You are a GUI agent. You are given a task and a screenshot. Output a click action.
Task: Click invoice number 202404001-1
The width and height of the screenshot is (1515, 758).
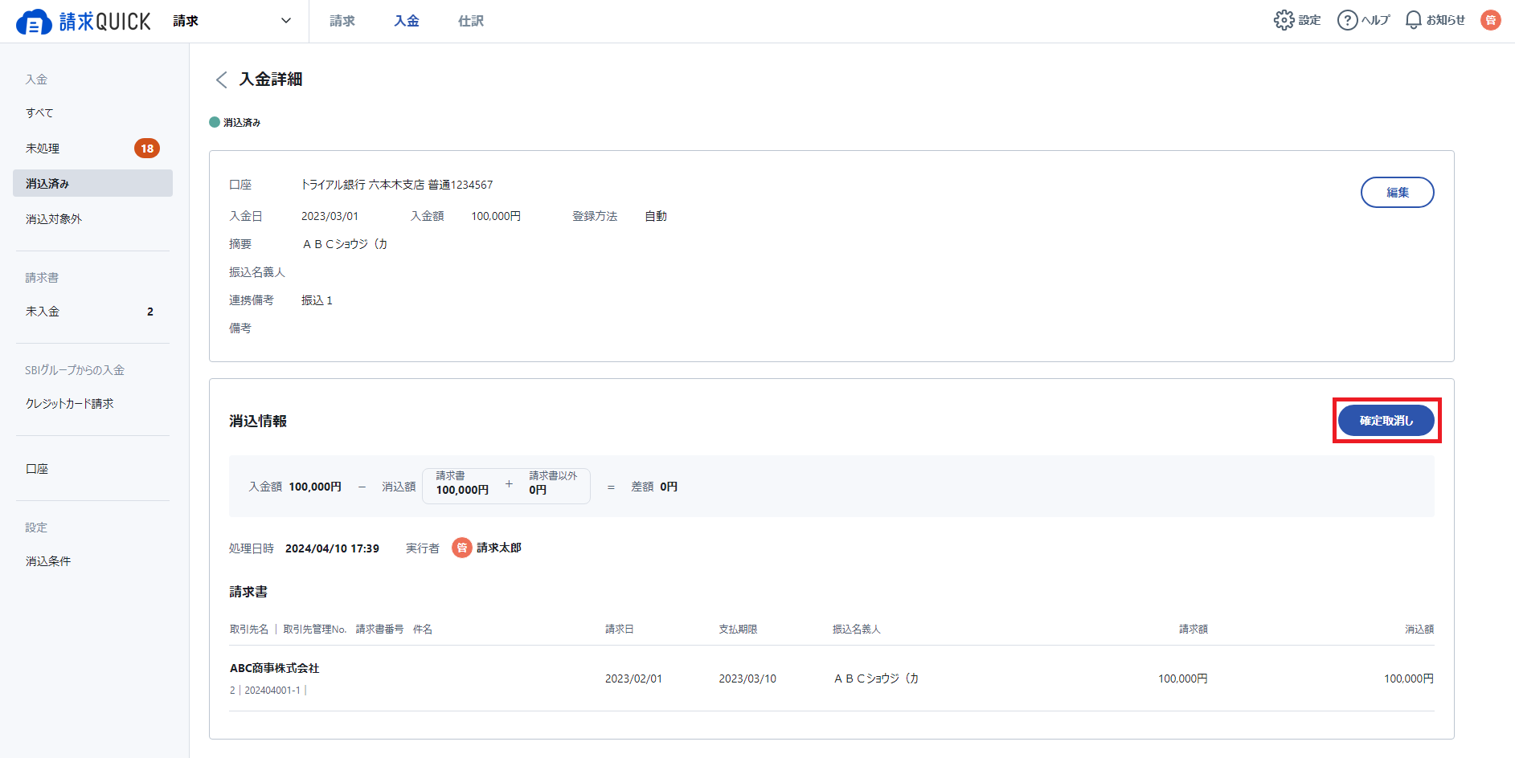[x=272, y=691]
